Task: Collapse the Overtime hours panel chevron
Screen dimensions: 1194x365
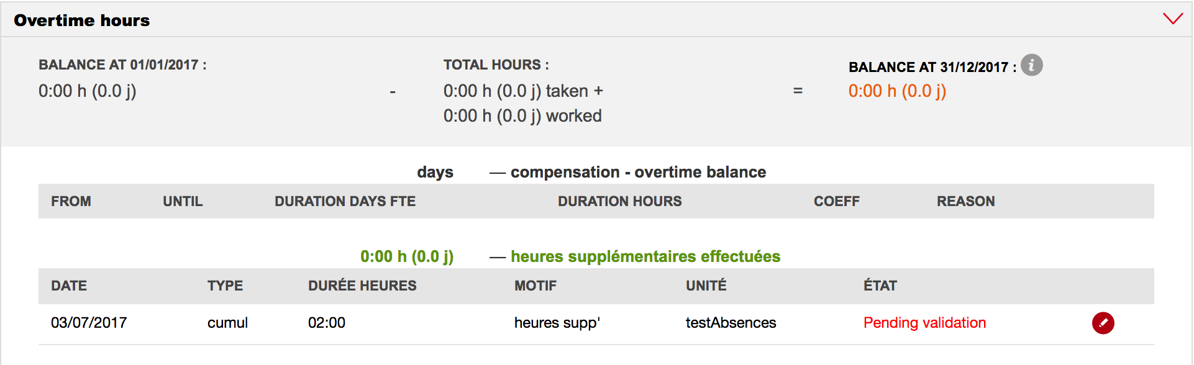Action: pyautogui.click(x=1172, y=19)
